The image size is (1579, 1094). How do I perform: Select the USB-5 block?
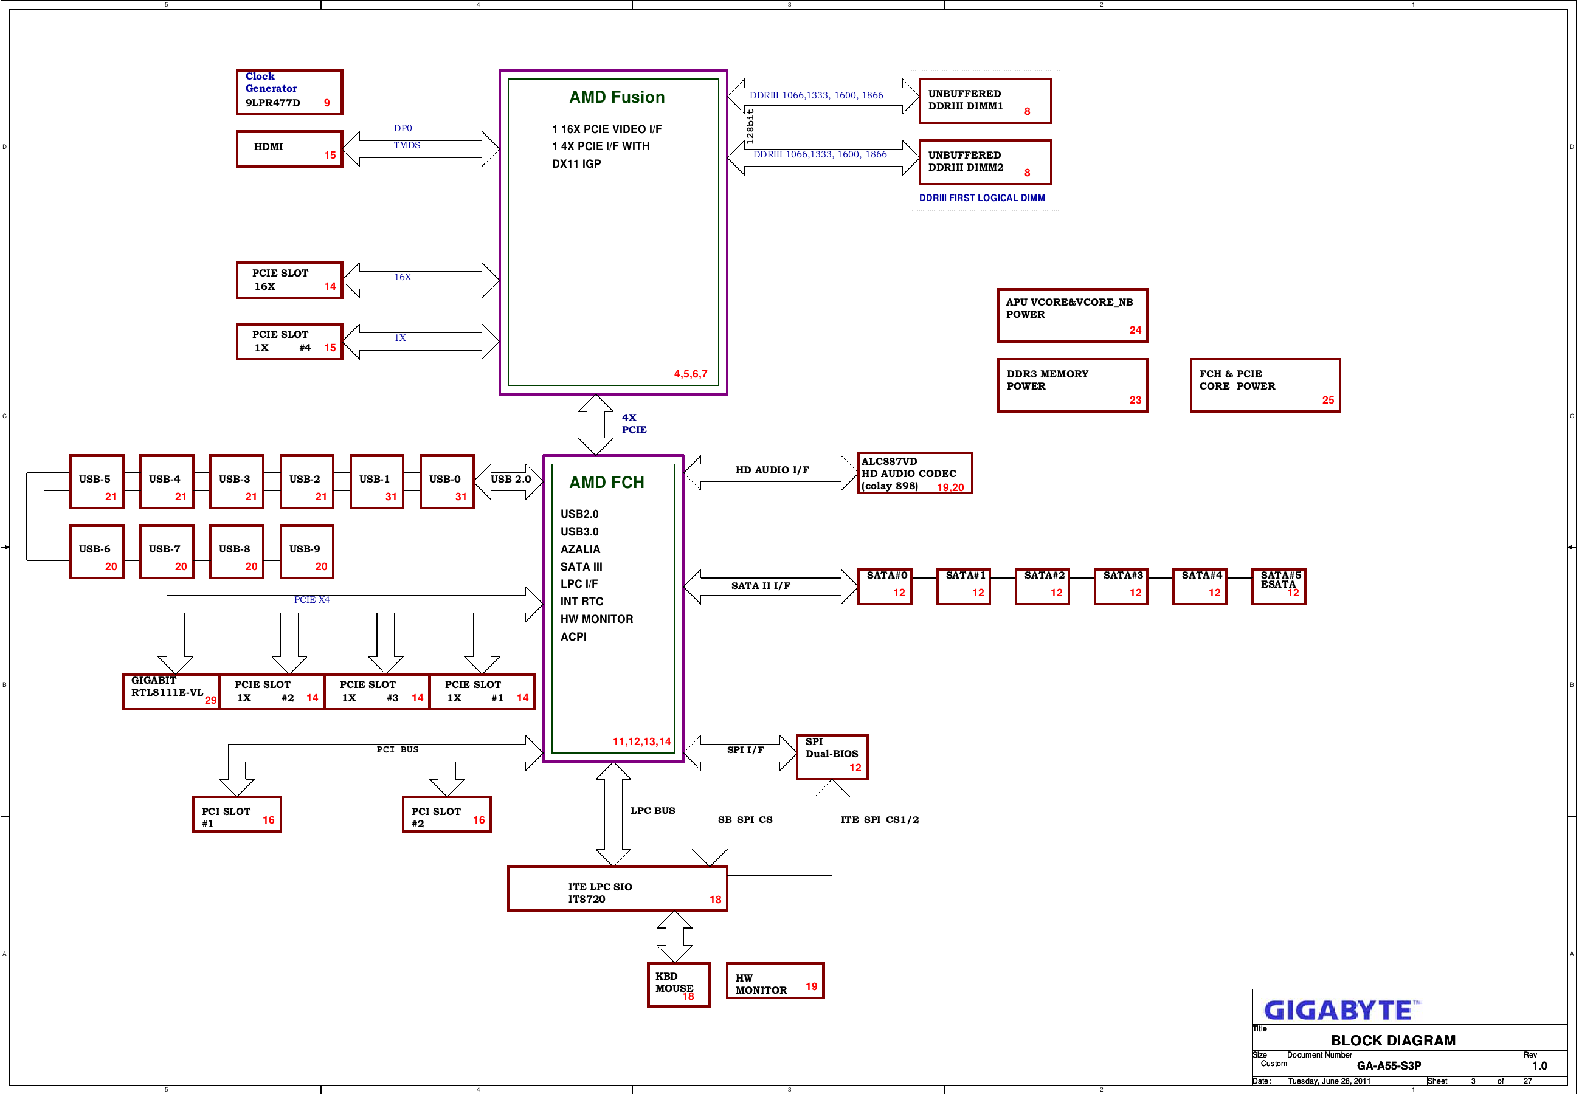[x=97, y=482]
